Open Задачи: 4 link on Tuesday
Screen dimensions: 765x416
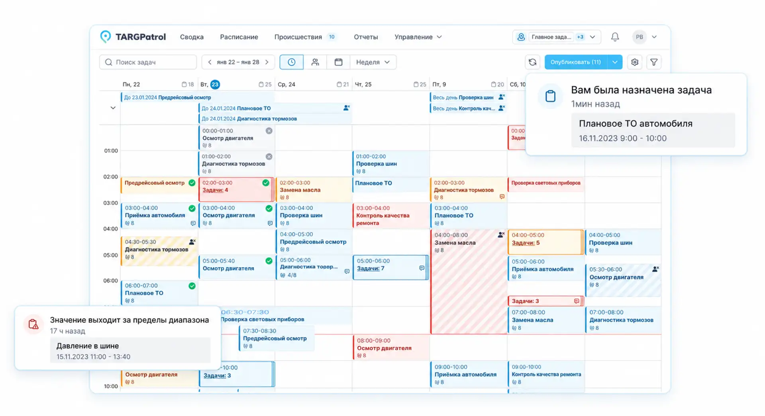(215, 190)
